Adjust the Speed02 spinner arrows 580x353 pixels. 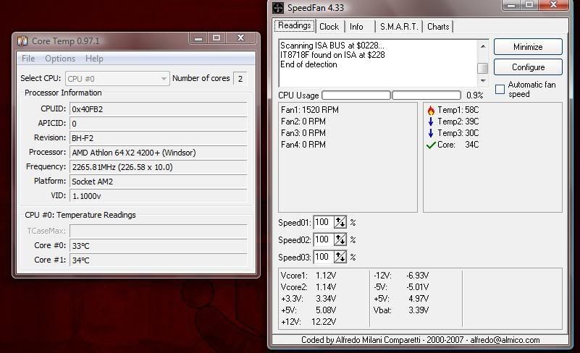point(340,239)
